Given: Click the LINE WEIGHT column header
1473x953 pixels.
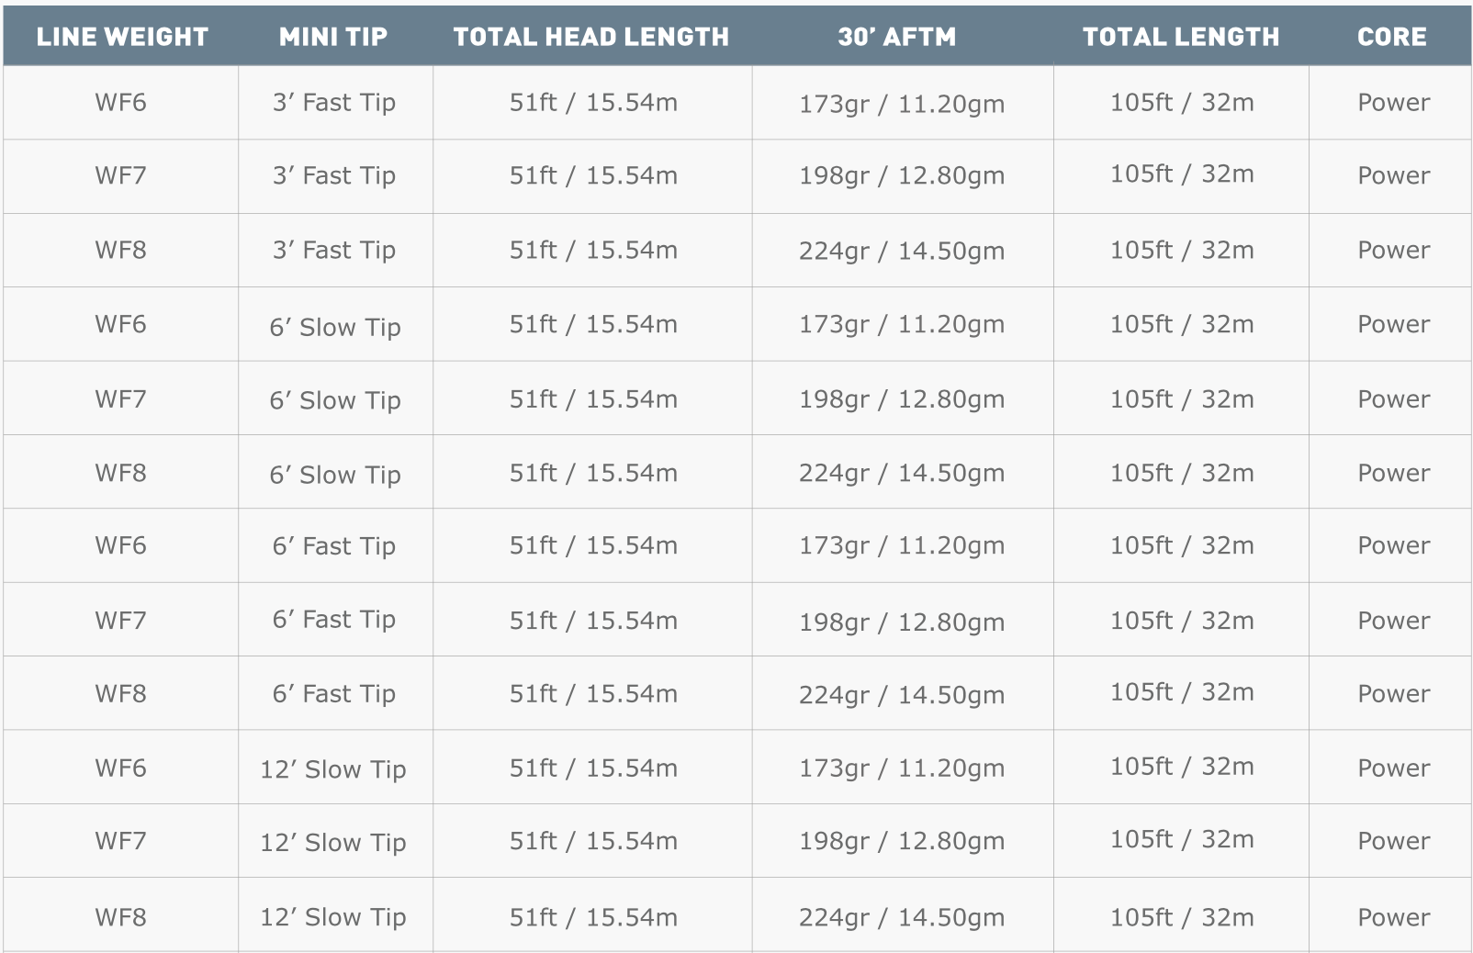Looking at the screenshot, I should tap(121, 37).
